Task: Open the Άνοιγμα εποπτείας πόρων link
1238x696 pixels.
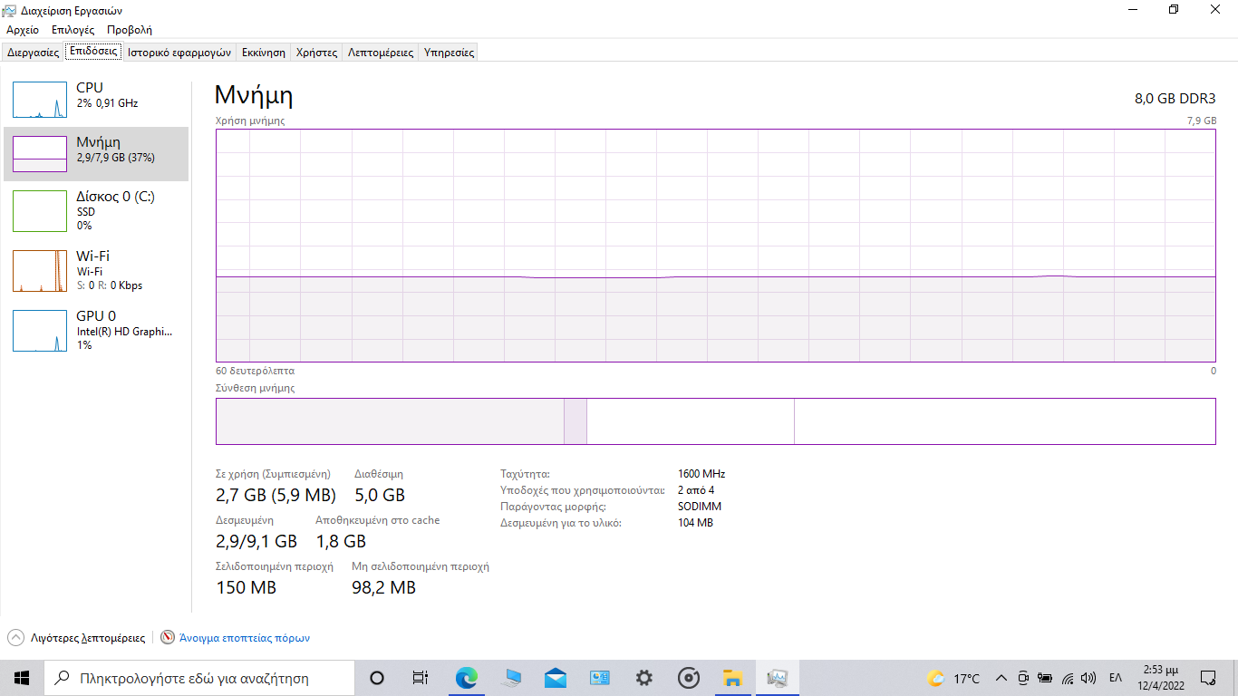Action: (245, 638)
